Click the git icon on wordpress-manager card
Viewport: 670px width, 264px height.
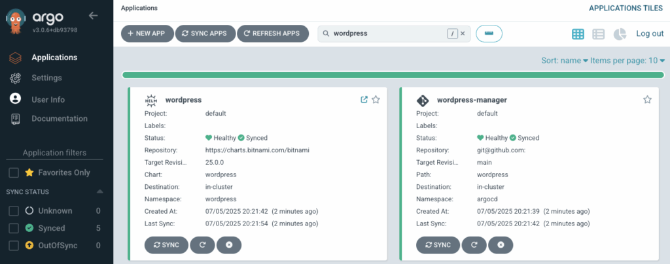point(423,100)
